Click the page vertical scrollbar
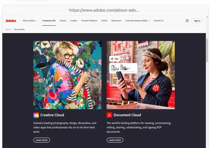This screenshot has height=148, width=210. pos(207,50)
